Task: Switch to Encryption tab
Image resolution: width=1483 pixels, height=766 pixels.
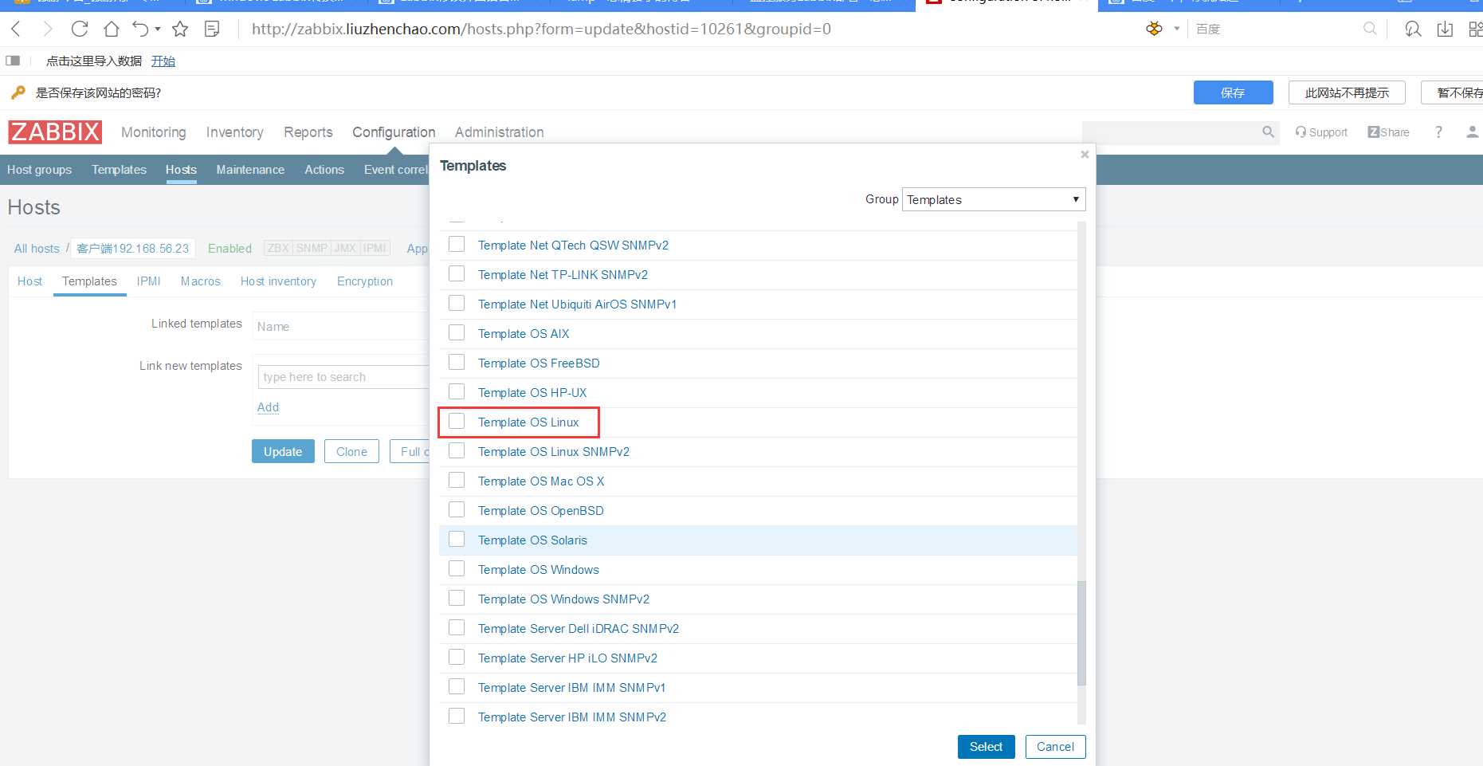Action: [x=365, y=281]
